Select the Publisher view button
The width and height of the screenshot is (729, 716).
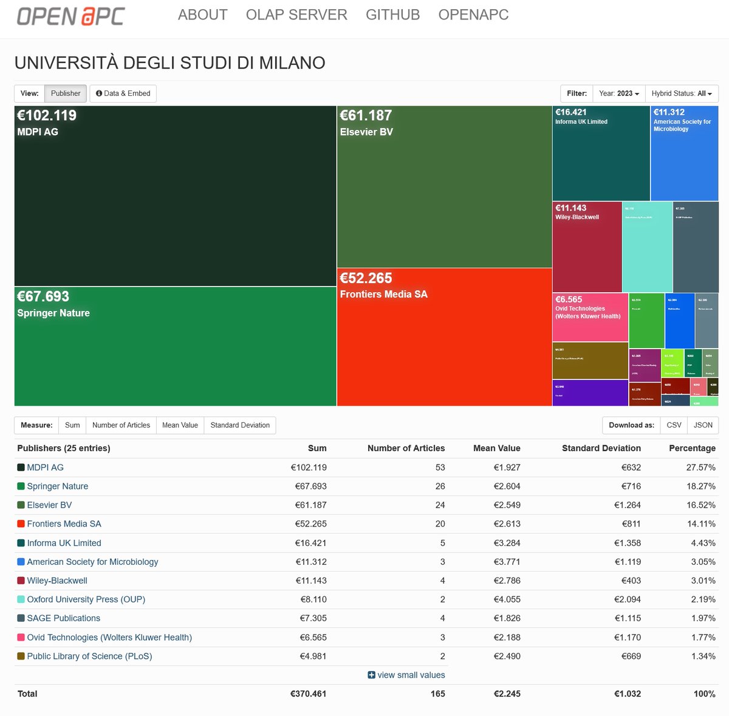point(66,94)
